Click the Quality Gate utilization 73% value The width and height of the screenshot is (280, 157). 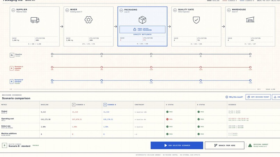[x=198, y=40]
